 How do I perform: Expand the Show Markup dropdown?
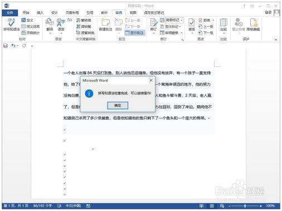click(171, 27)
